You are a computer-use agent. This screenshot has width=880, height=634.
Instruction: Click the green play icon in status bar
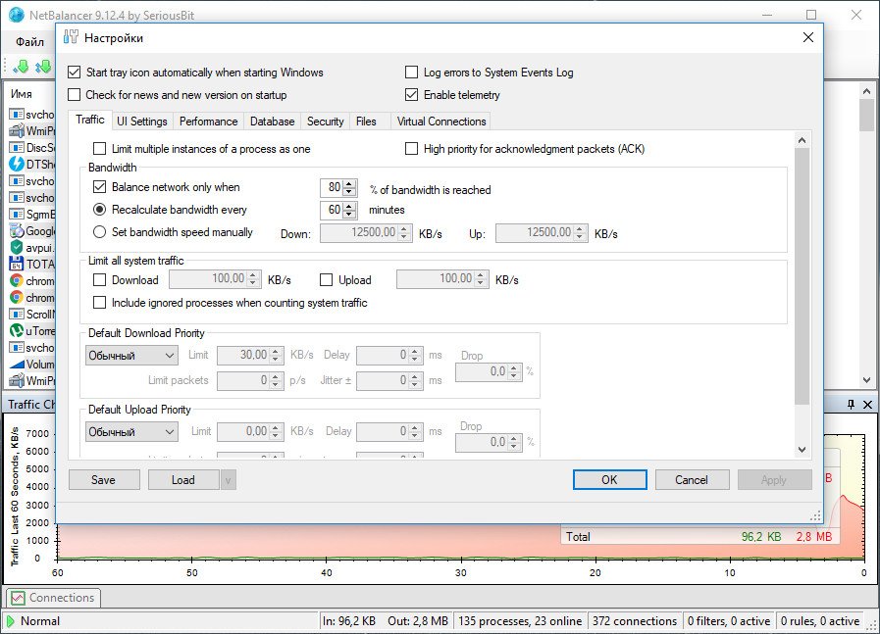10,621
